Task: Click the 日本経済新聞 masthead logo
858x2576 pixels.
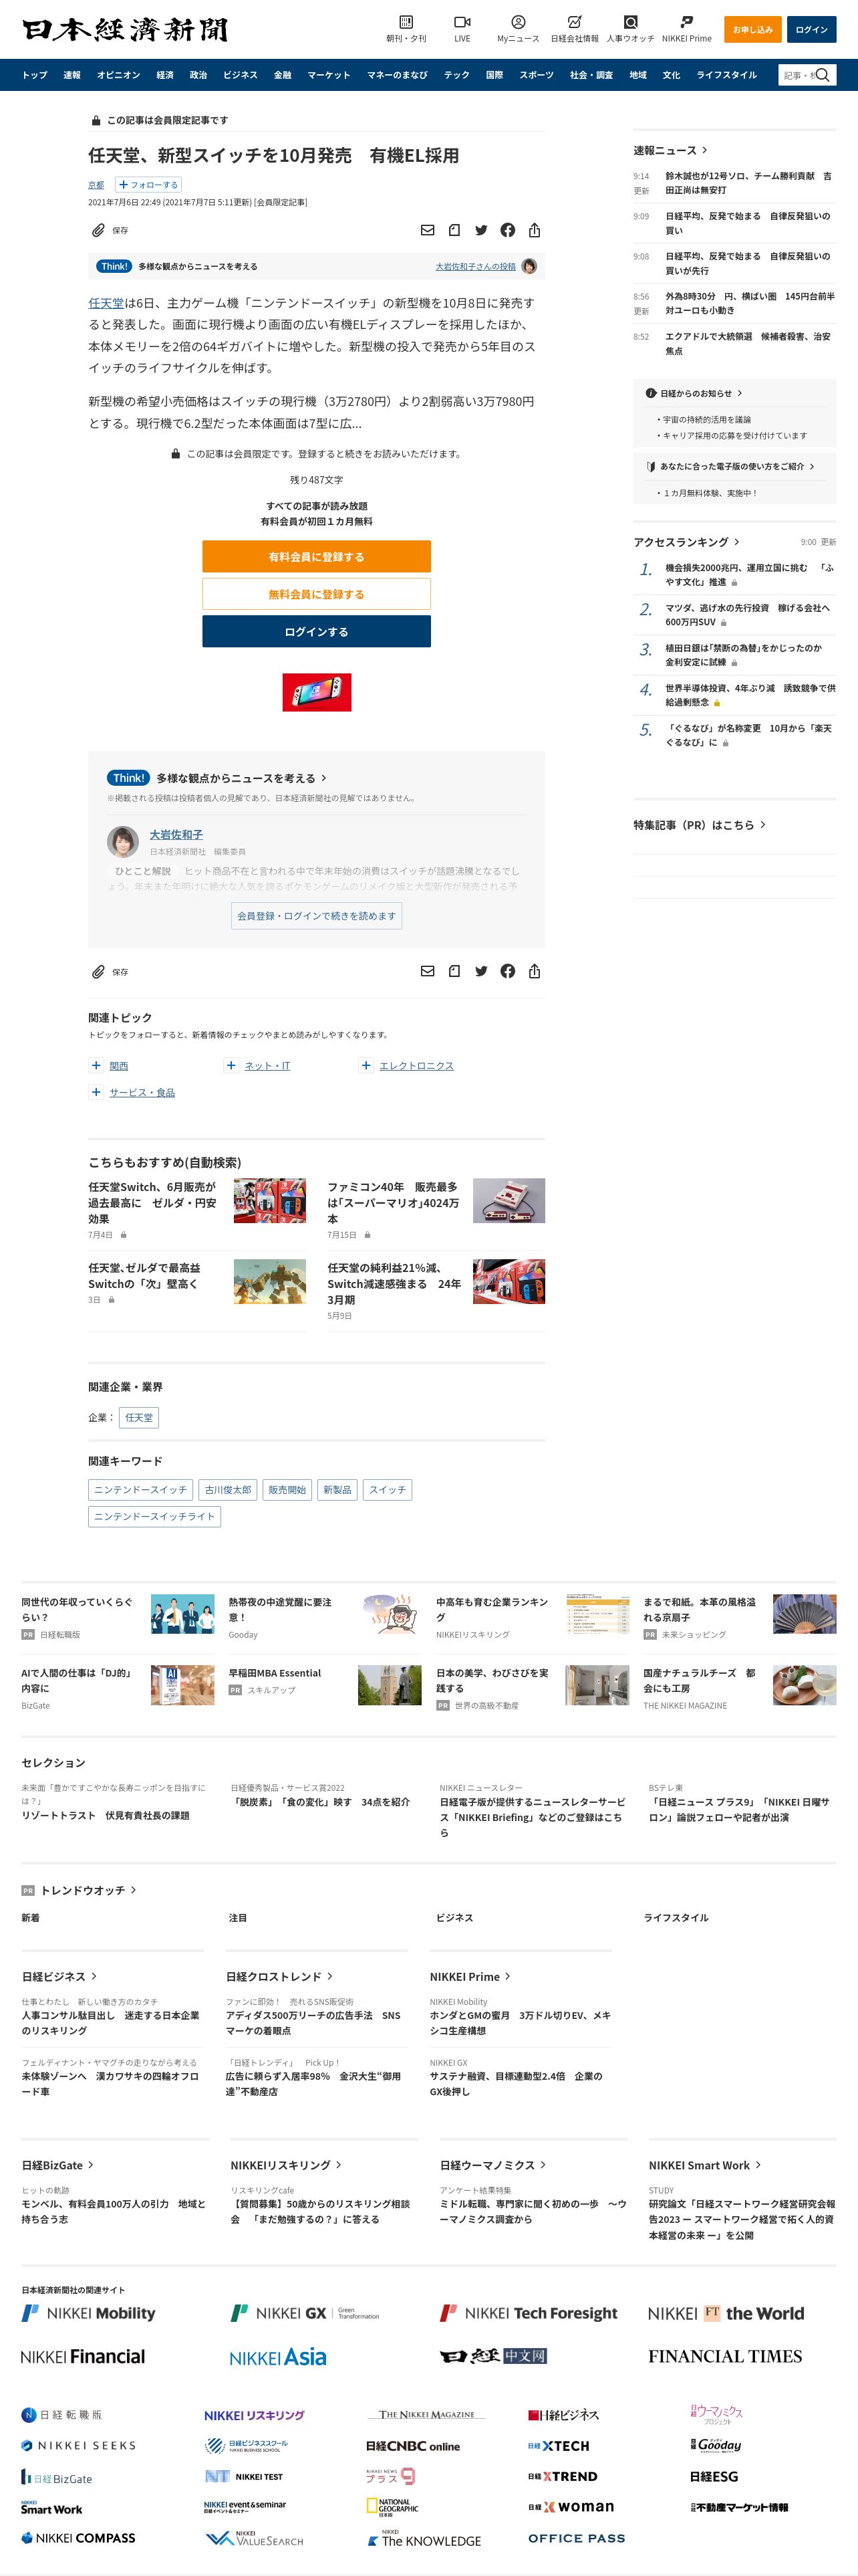Action: tap(125, 30)
